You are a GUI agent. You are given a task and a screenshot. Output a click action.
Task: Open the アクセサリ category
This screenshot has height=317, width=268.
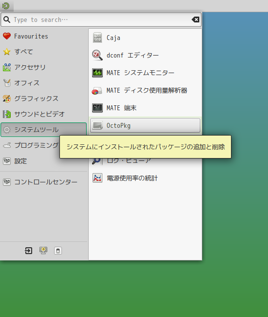pyautogui.click(x=44, y=67)
